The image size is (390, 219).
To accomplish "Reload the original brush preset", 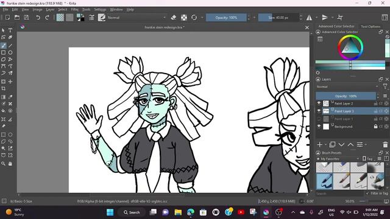I will click(194, 18).
